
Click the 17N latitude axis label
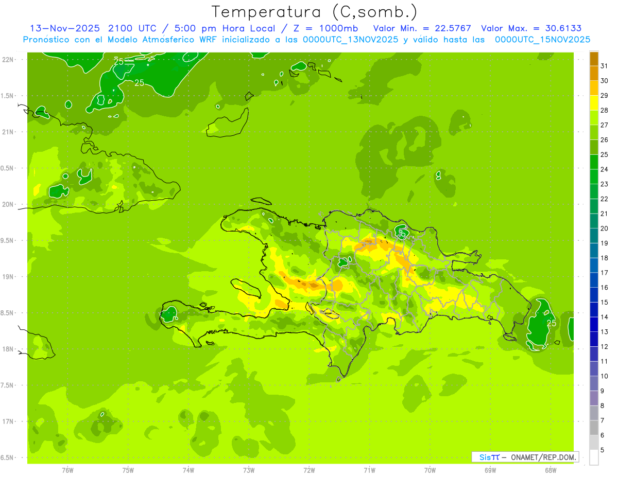(8, 421)
